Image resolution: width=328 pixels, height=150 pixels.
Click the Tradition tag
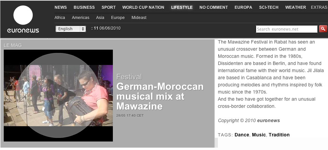(279, 135)
